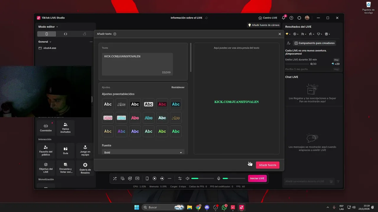Open Windows Start menu
The height and width of the screenshot is (212, 378).
tap(137, 207)
